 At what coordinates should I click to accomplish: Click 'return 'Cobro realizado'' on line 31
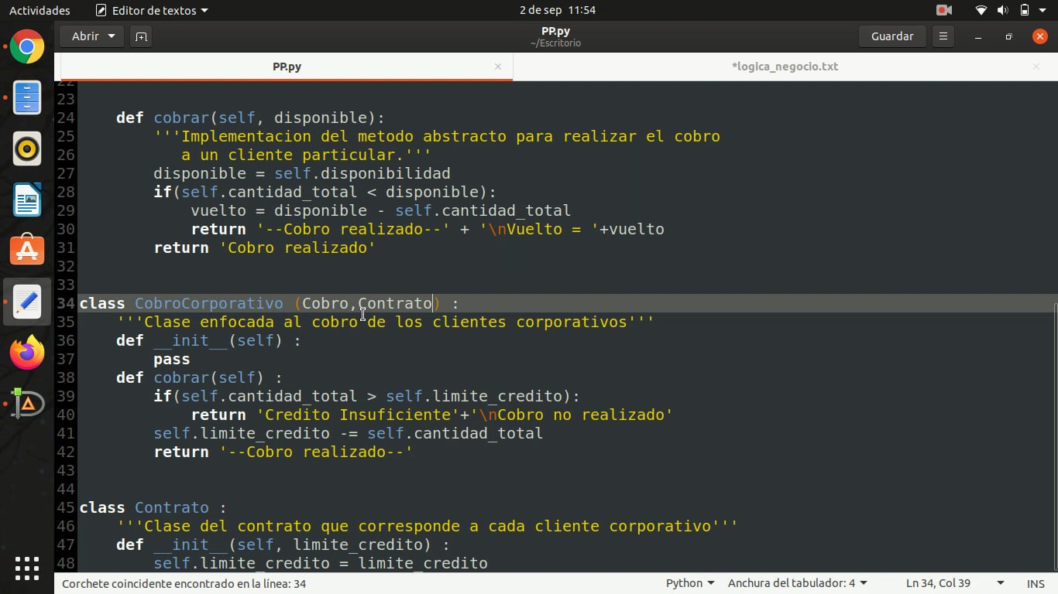[x=265, y=247]
